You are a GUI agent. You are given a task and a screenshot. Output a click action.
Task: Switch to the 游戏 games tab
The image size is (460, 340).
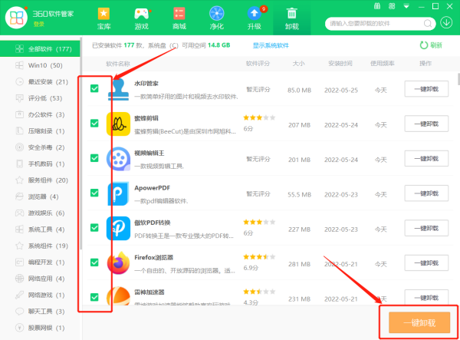(141, 18)
